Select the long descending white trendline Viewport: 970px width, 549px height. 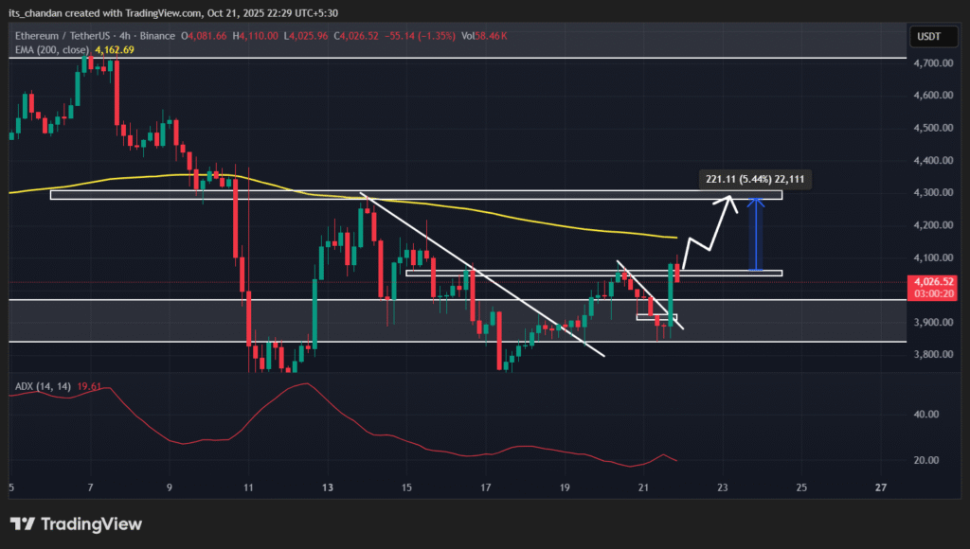[x=483, y=276]
